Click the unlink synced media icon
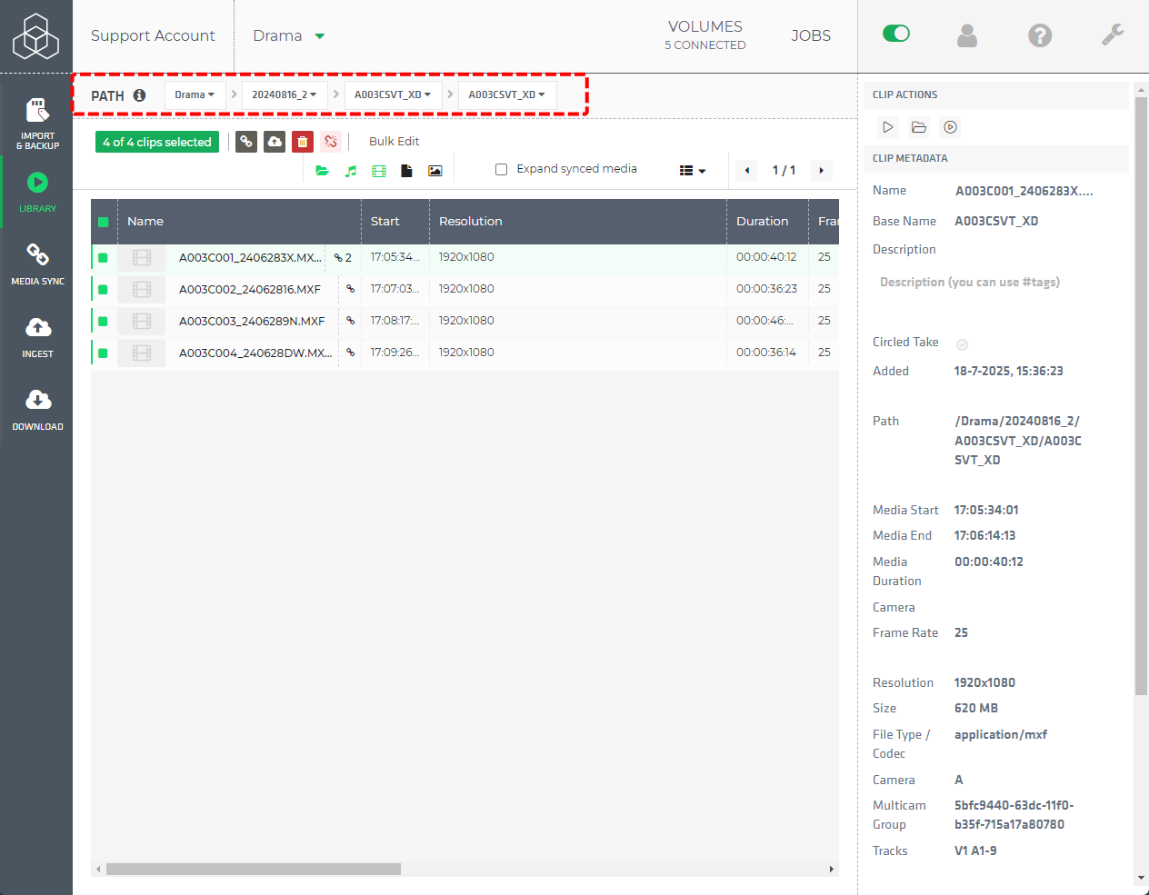This screenshot has height=895, width=1149. pos(331,142)
